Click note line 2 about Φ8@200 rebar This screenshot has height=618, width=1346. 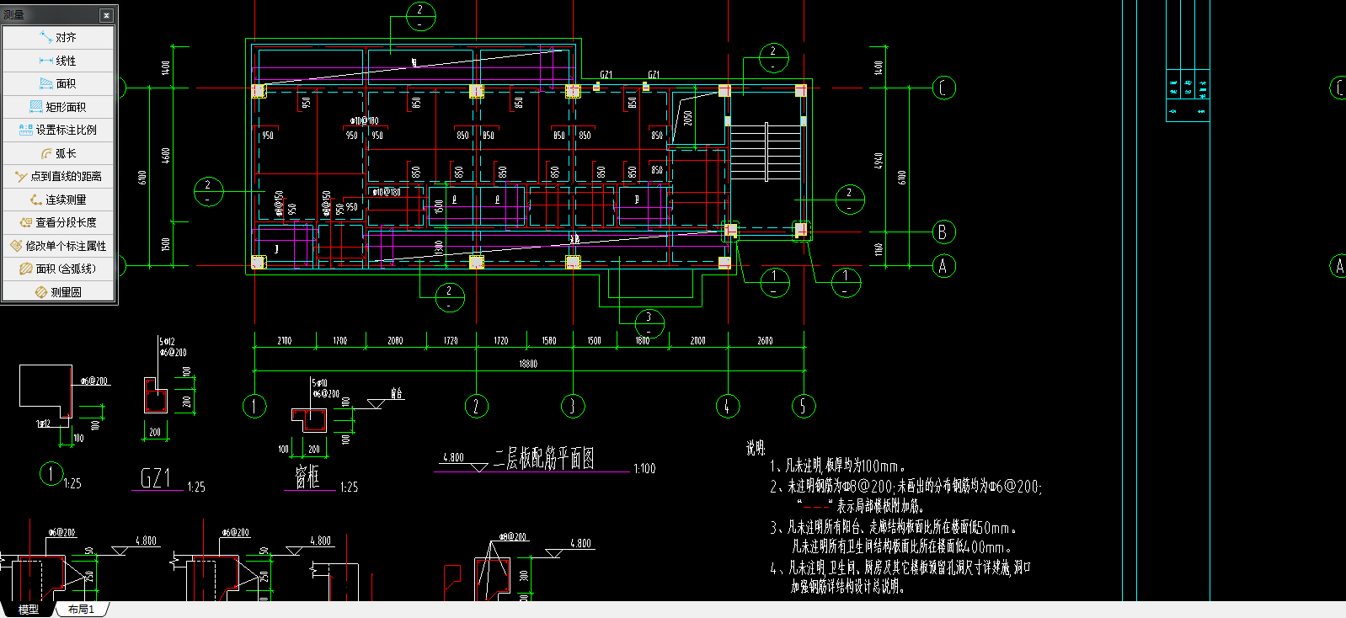[906, 487]
